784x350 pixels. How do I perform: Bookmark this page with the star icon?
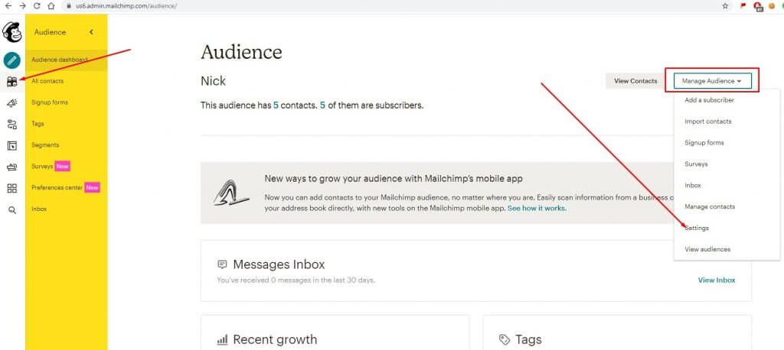point(724,5)
